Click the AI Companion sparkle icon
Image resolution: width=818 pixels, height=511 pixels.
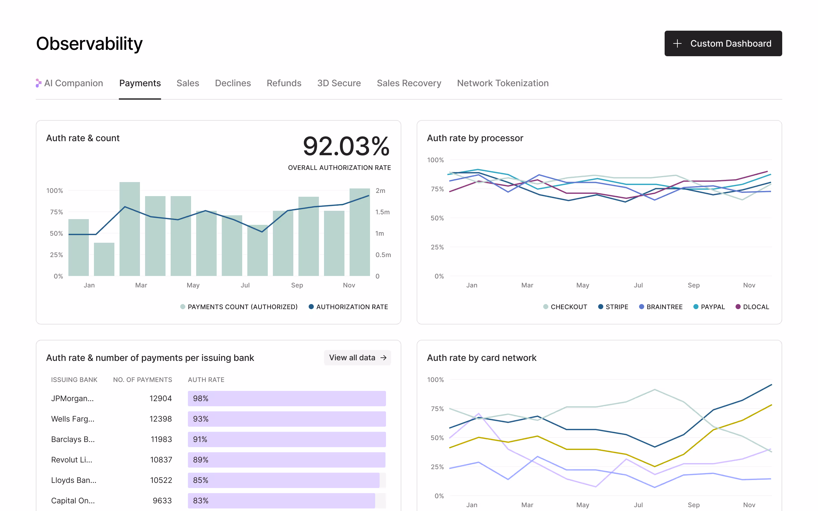pyautogui.click(x=39, y=83)
